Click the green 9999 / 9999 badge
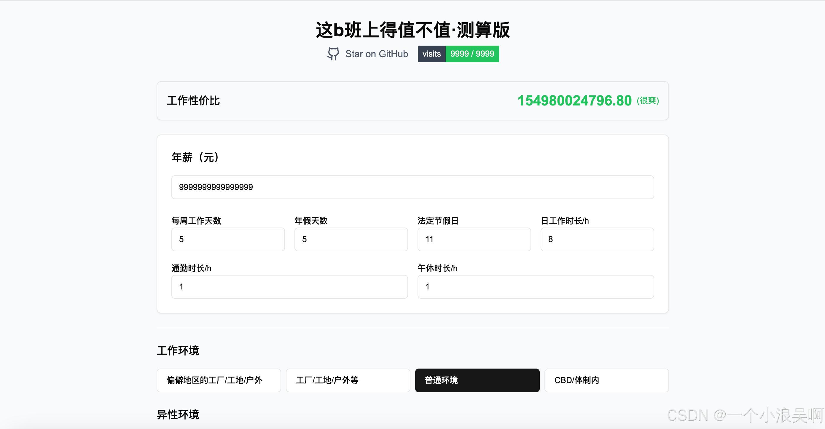This screenshot has height=429, width=825. [472, 54]
